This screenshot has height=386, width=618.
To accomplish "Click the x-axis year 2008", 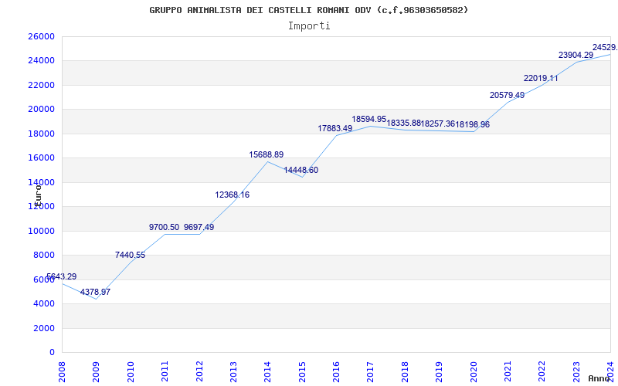I will 62,372.
